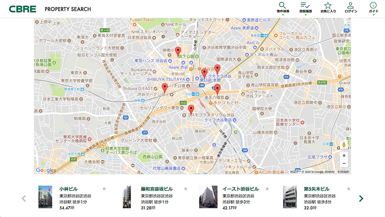
Task: Open the 利用規約 terms link on map
Action: (x=343, y=172)
